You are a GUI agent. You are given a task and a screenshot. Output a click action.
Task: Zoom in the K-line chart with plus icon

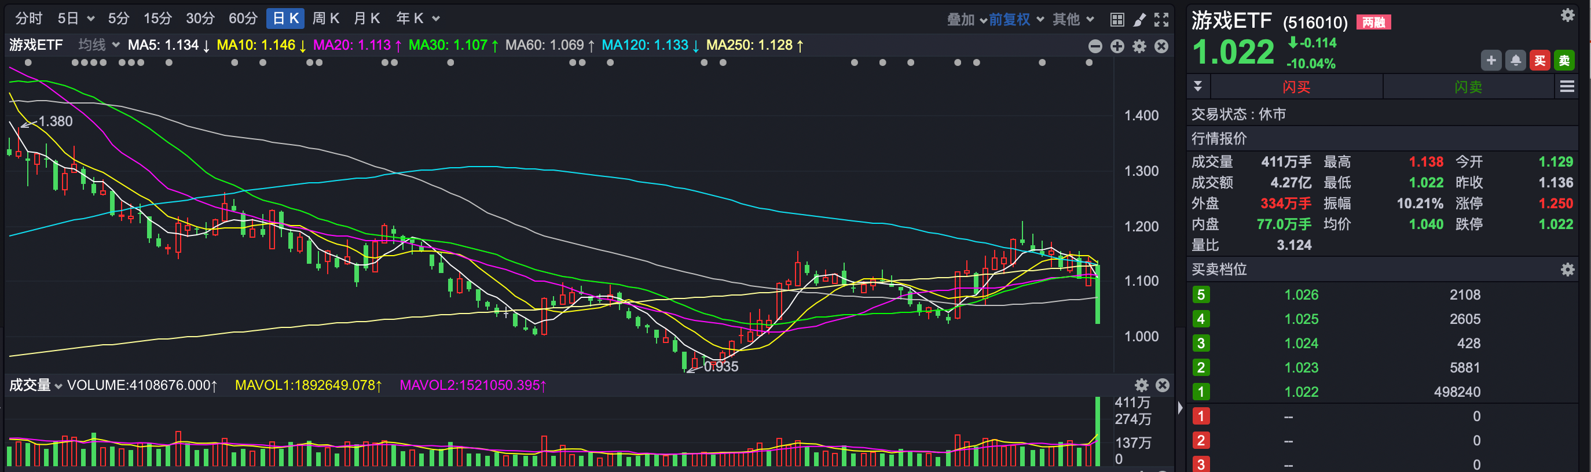click(x=1117, y=46)
